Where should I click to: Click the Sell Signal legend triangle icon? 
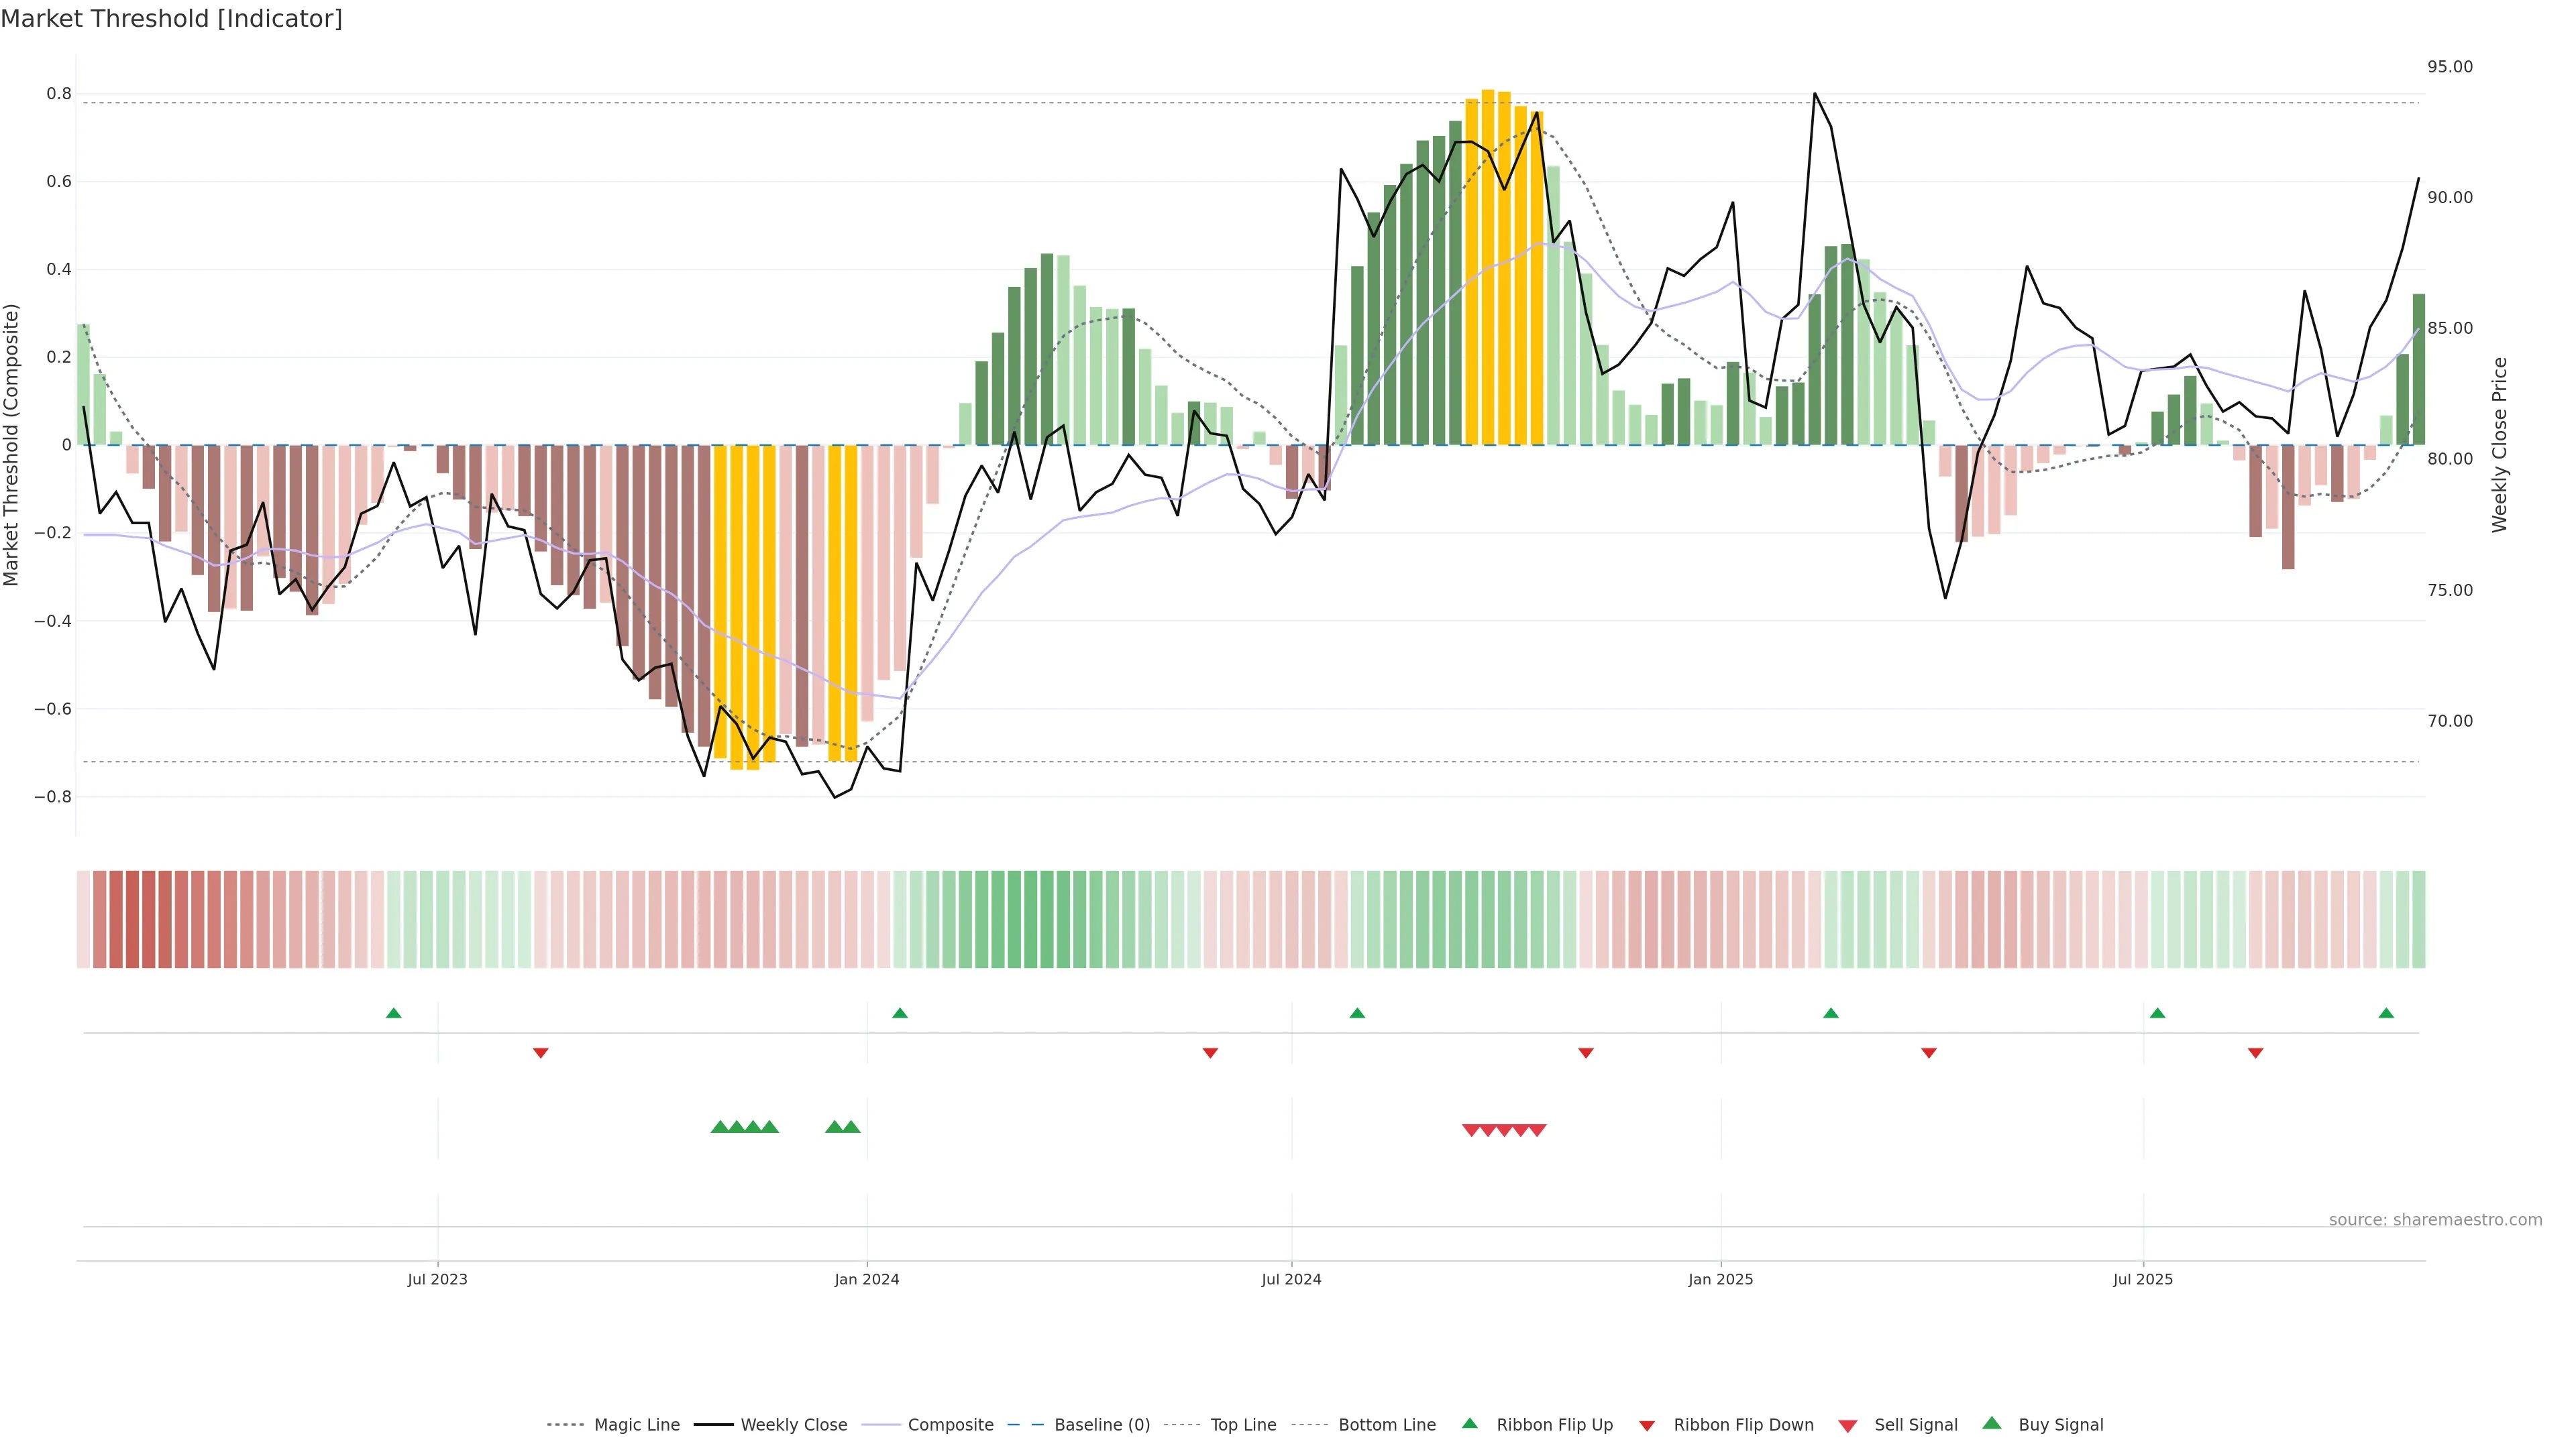[1848, 1426]
